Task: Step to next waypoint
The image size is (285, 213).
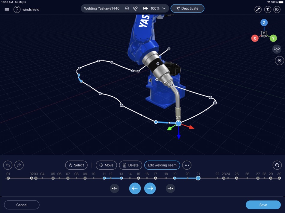Action: click(150, 188)
